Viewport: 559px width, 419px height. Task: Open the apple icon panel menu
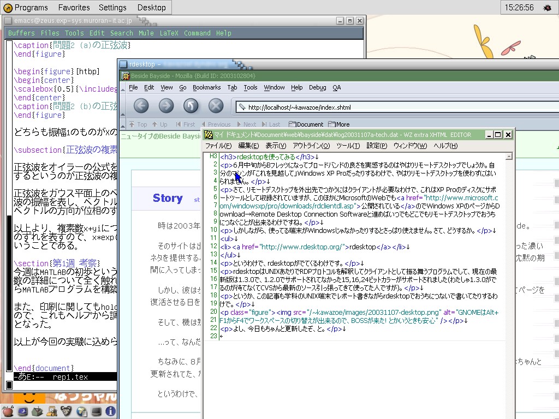(x=7, y=411)
